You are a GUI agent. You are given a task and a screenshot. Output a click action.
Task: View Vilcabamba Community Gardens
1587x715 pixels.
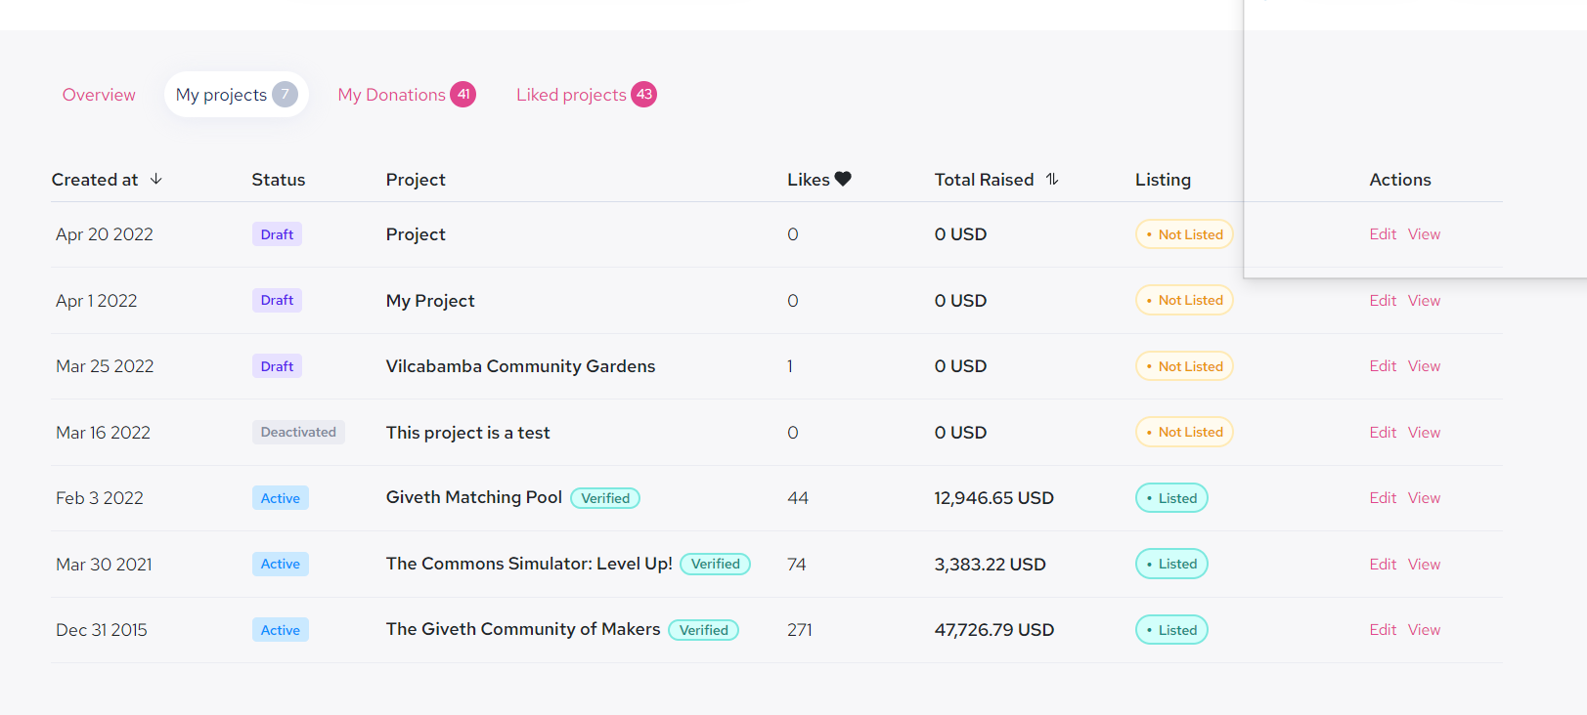pos(1424,366)
